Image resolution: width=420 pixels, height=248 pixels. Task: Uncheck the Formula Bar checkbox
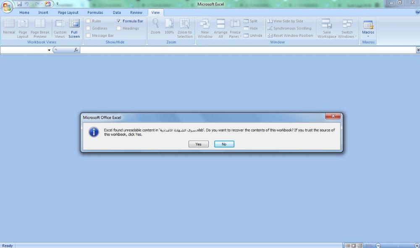(x=119, y=21)
